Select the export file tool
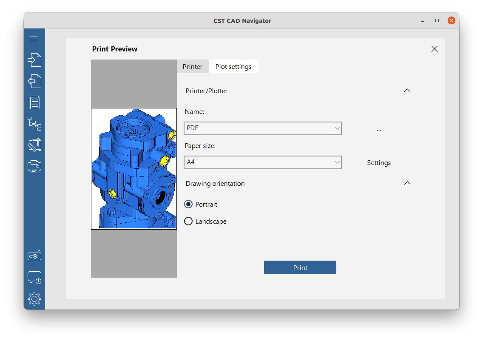Viewport: 483px width, 341px height. point(34,81)
